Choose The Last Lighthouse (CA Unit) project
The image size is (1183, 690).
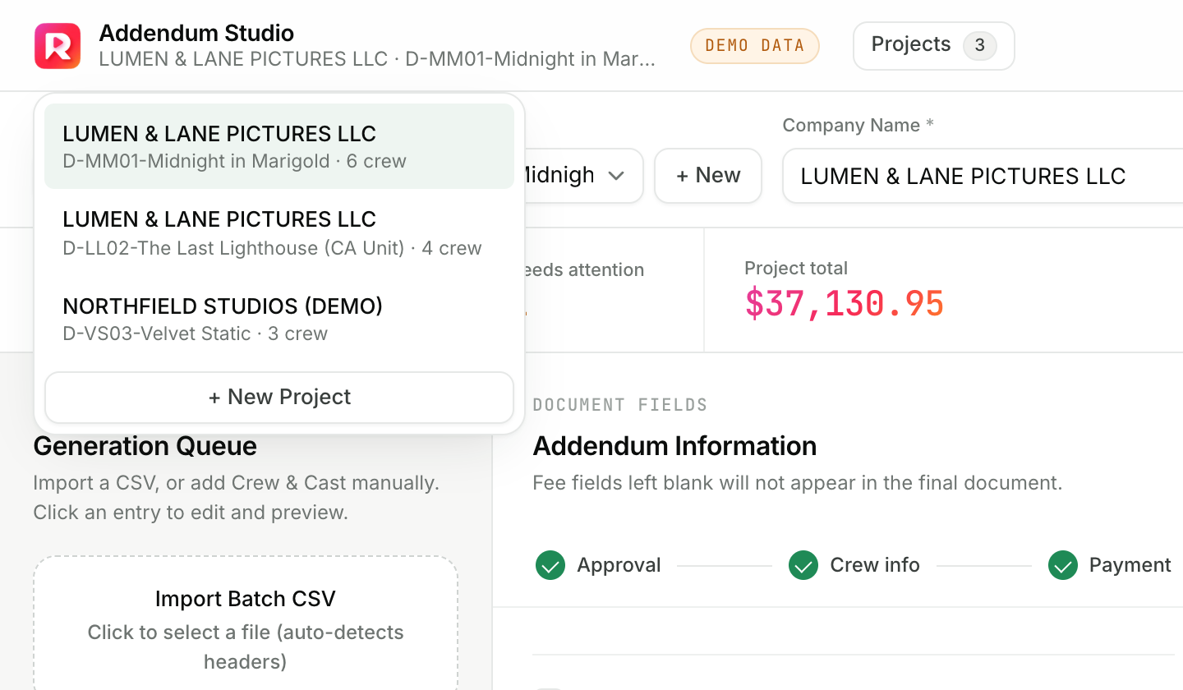(279, 232)
